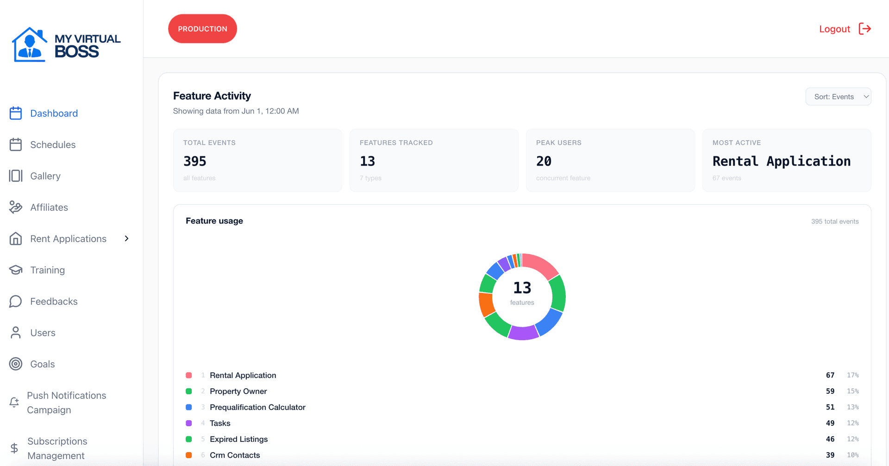Image resolution: width=889 pixels, height=466 pixels.
Task: Click the Expired Listings legend label
Action: point(238,439)
